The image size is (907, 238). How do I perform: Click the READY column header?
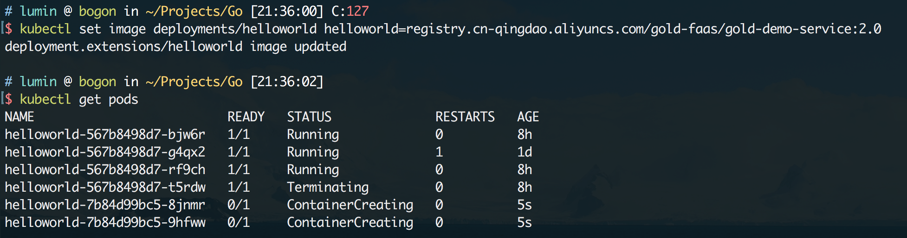(x=246, y=117)
